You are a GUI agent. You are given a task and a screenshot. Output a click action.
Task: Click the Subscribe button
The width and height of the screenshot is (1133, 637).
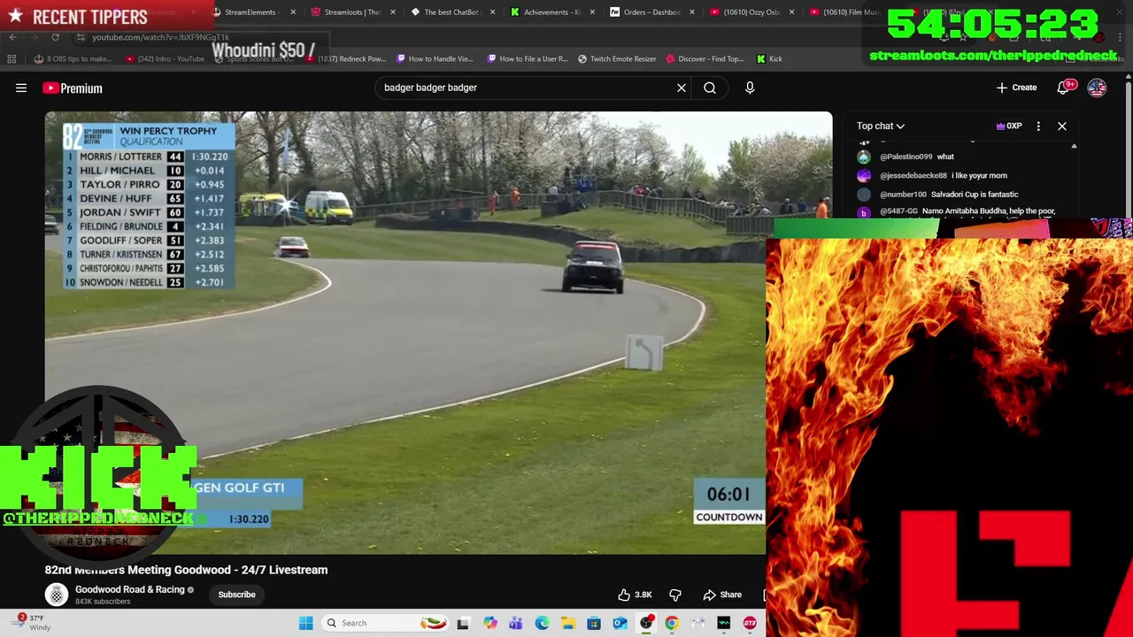pos(236,595)
